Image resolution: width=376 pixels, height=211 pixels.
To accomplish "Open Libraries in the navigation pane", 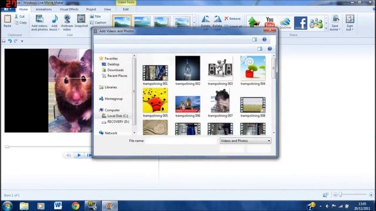I will [111, 87].
